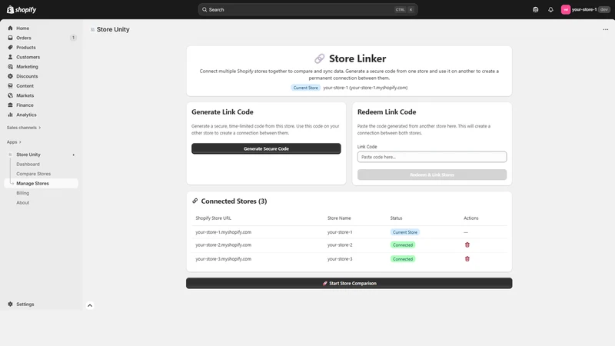The image size is (615, 346).
Task: Click the top Search bar
Action: (308, 9)
